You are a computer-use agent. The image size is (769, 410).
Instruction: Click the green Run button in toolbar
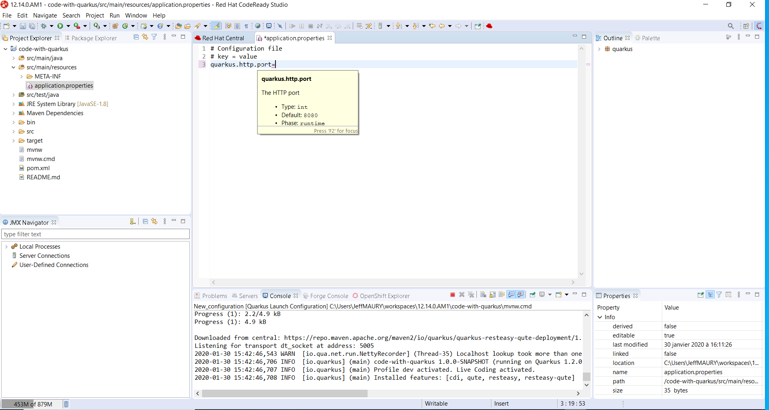click(x=60, y=26)
